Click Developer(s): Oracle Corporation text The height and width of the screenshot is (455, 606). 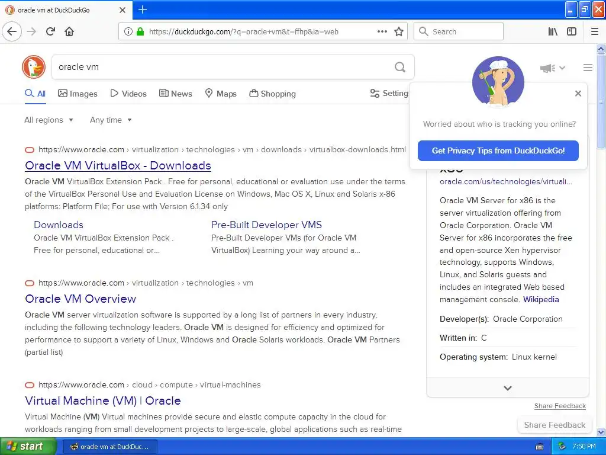[501, 319]
